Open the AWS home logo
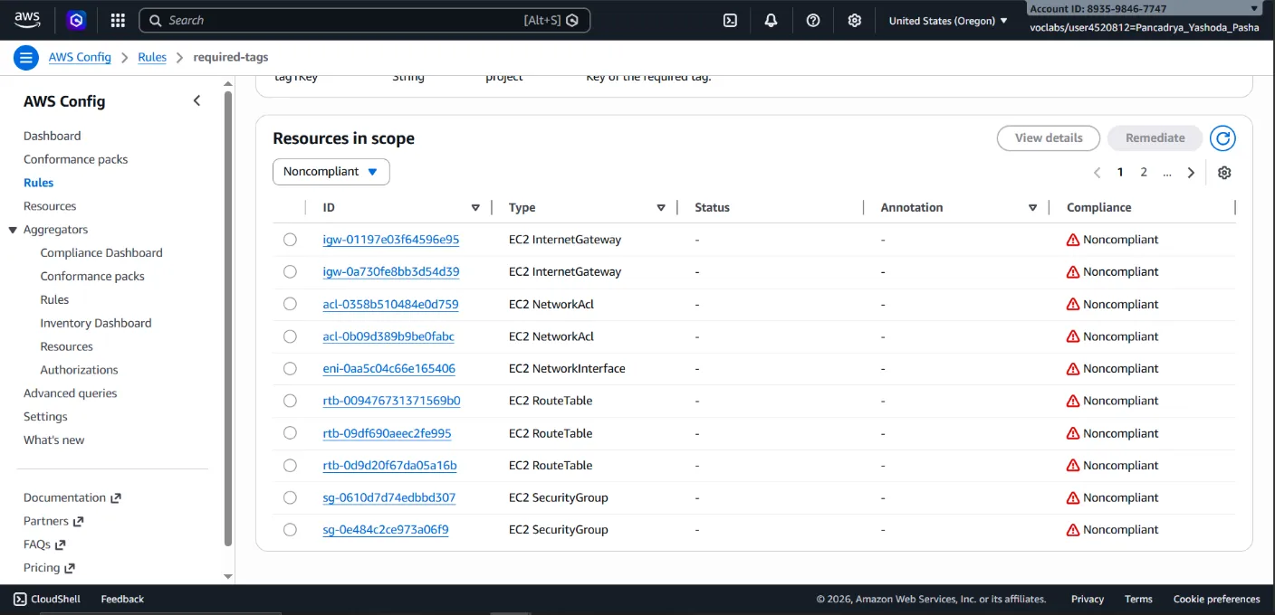 (x=27, y=20)
